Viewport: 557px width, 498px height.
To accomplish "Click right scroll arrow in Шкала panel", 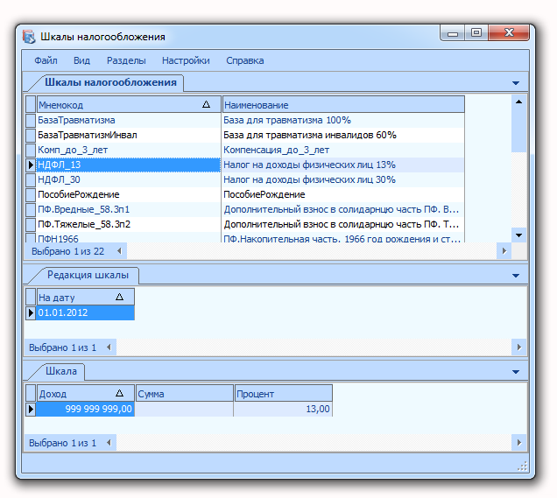I will coord(519,443).
